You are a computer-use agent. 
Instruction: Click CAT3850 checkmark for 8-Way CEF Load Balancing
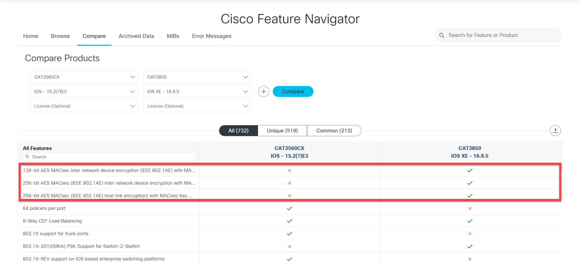[x=470, y=221]
